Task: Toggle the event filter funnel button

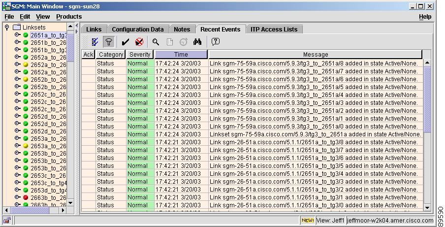Action: tap(108, 42)
